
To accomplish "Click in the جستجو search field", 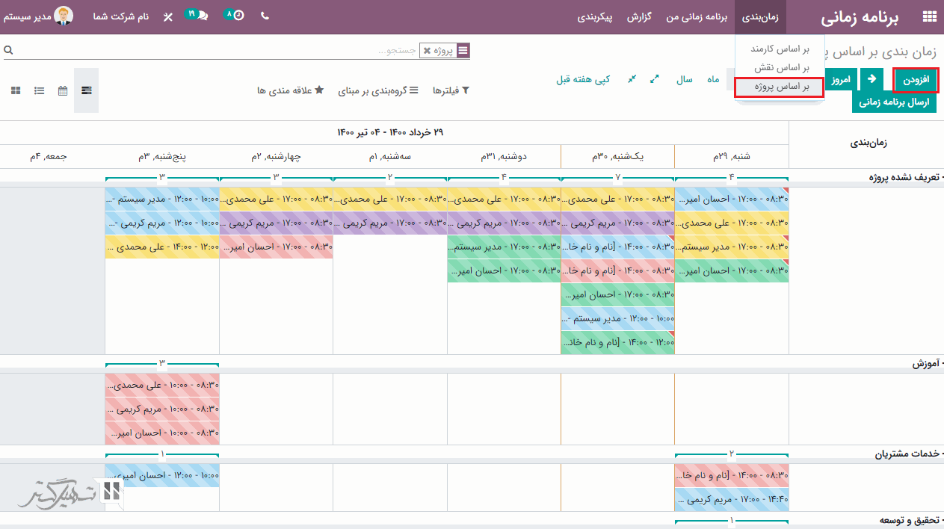I will coord(224,51).
